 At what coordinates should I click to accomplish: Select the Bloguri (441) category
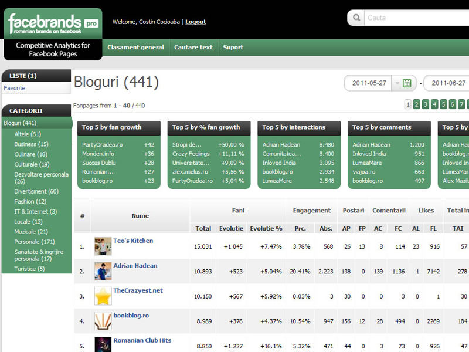coord(20,123)
